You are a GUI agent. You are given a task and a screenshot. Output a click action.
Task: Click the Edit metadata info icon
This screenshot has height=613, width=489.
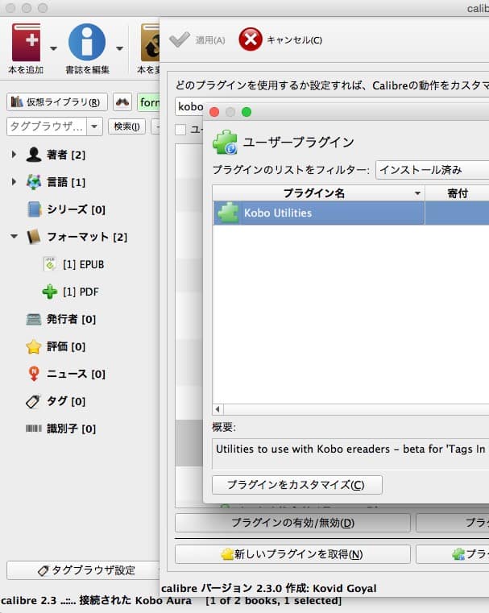click(87, 42)
